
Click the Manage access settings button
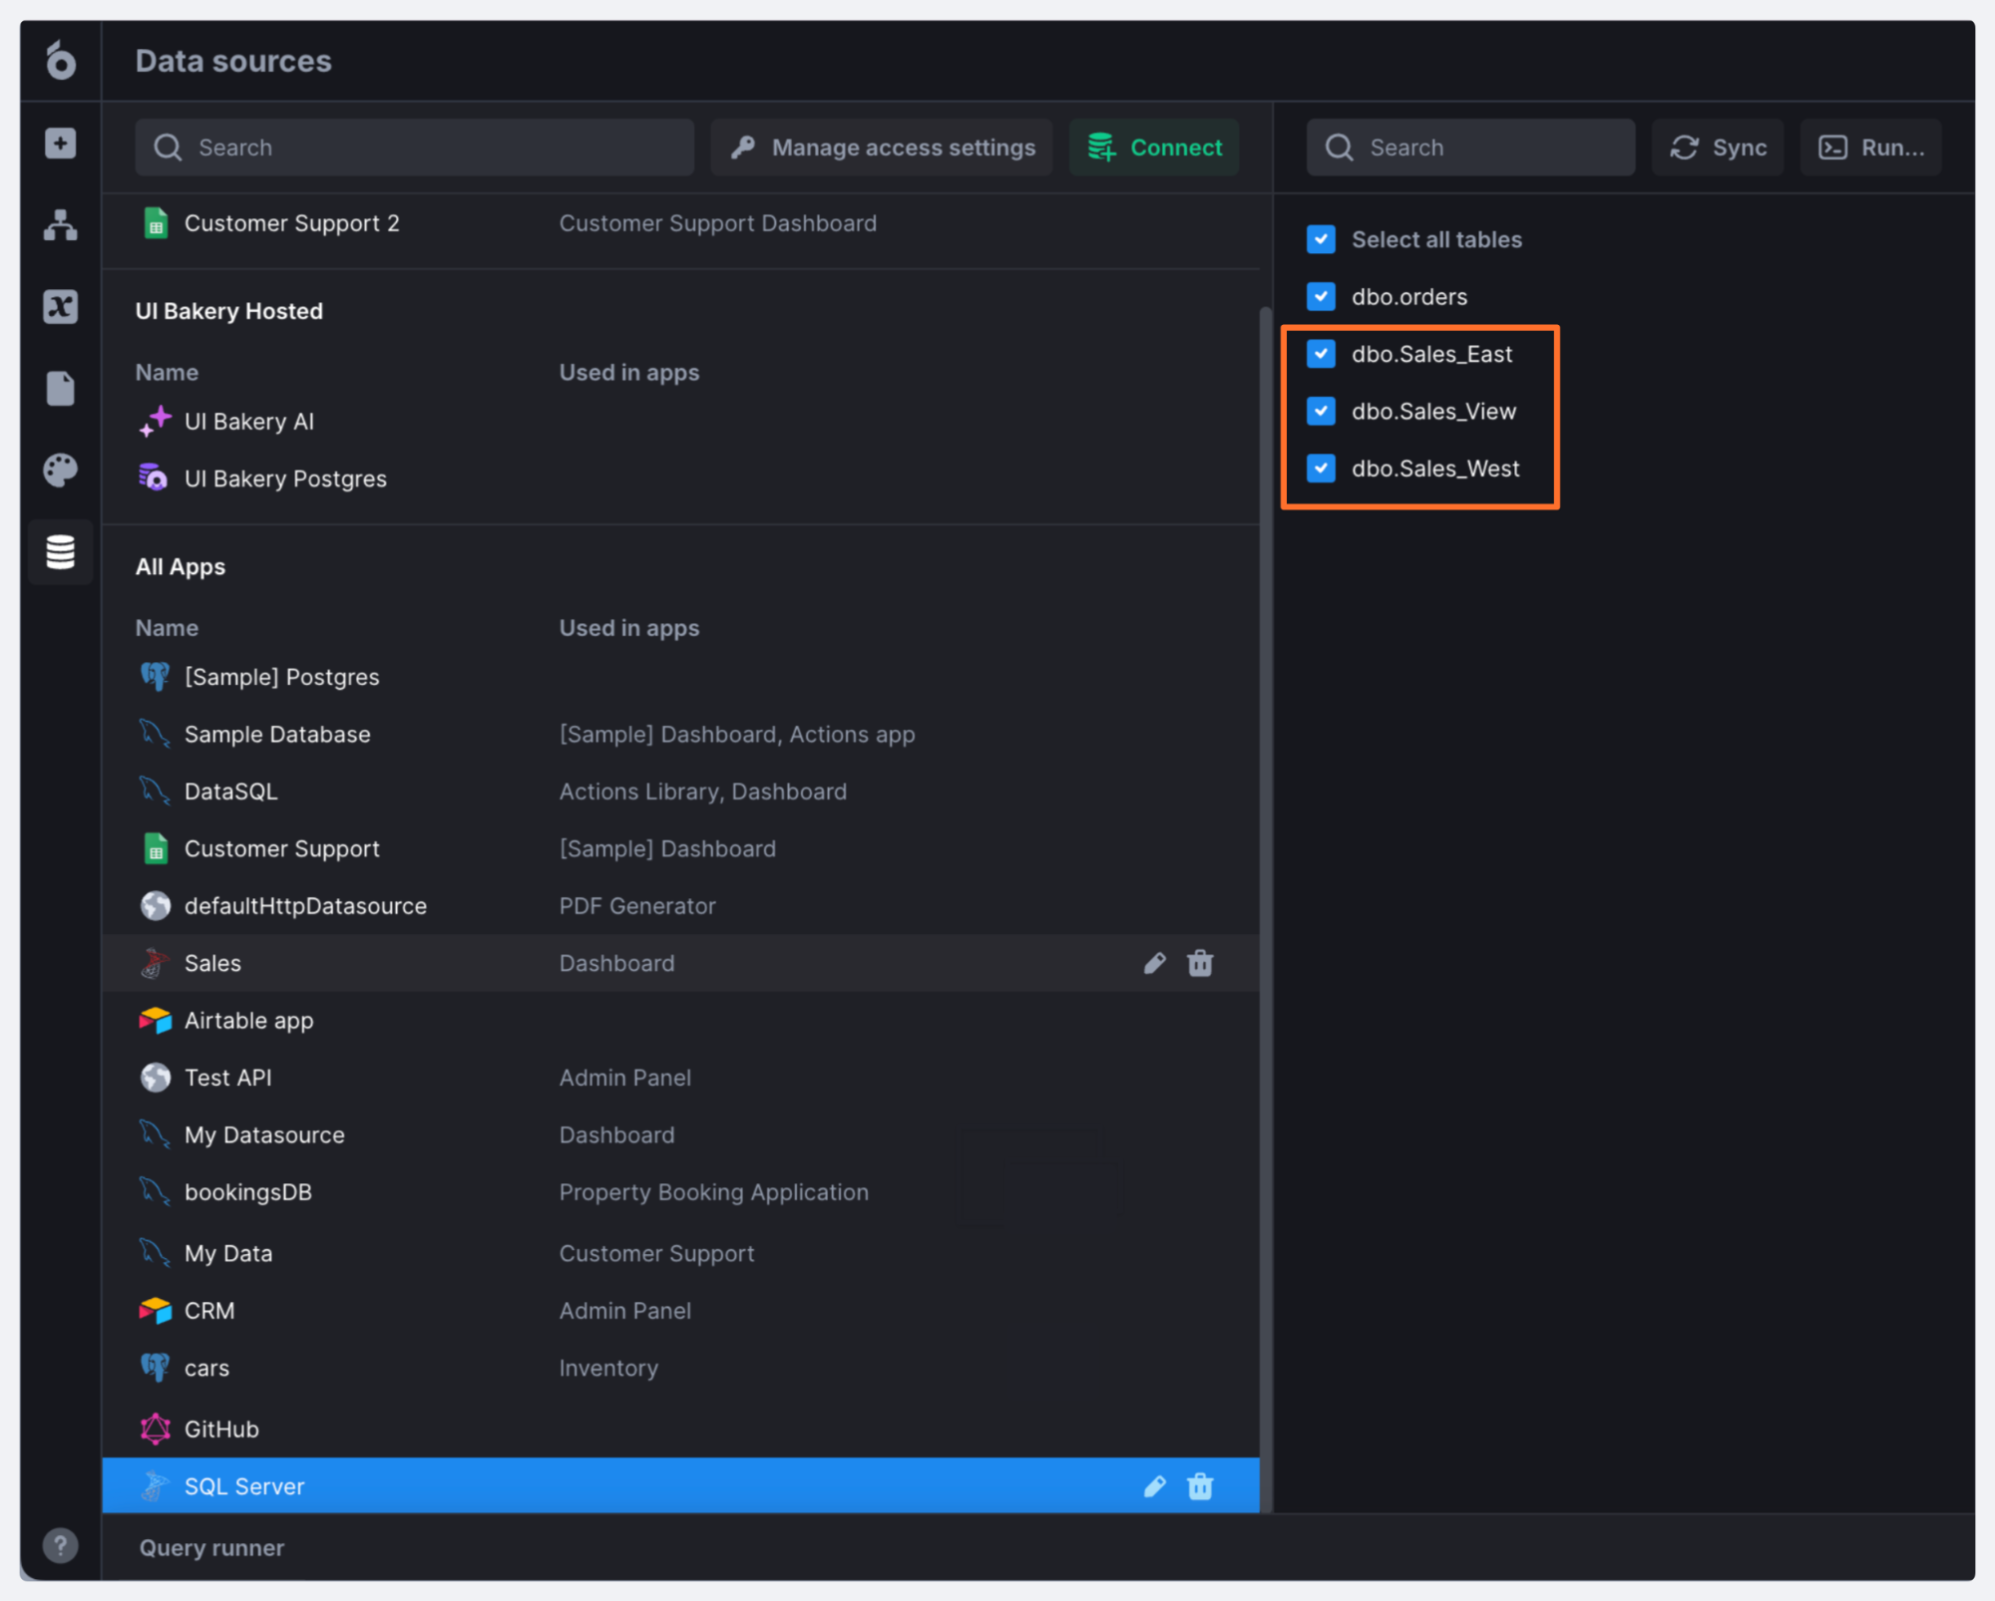point(882,148)
